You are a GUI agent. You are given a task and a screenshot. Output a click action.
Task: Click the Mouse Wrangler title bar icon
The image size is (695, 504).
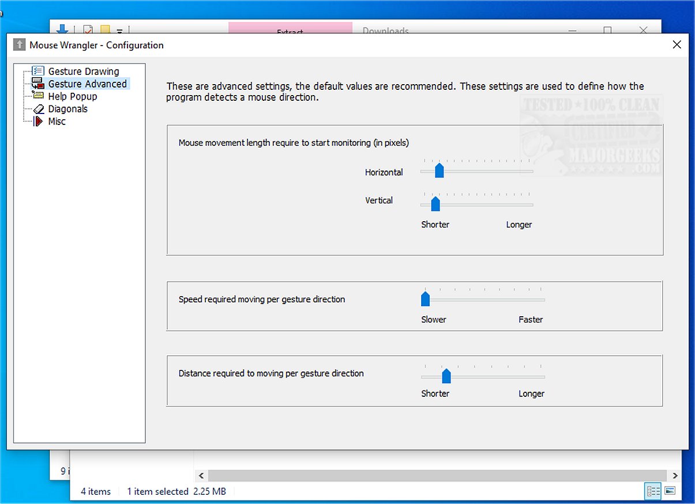(19, 45)
